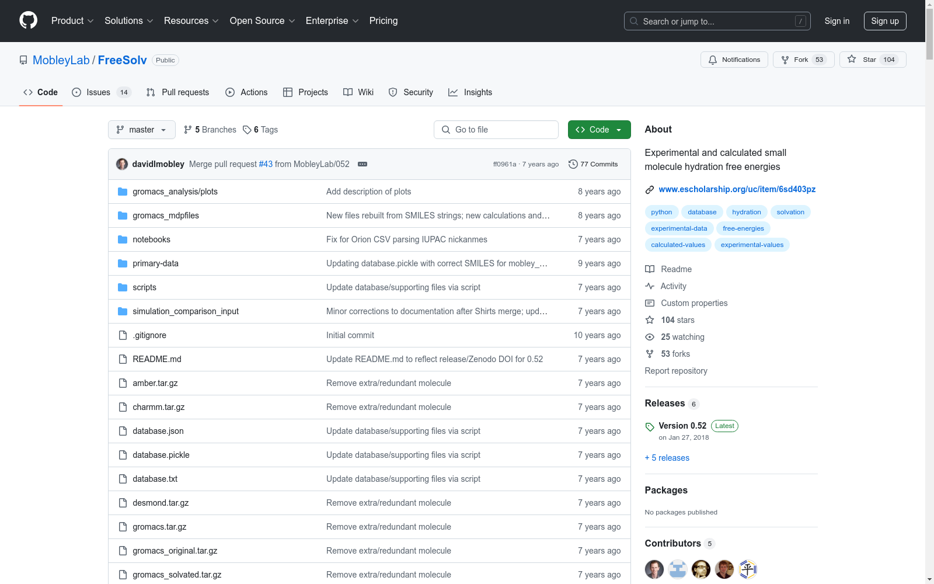The height and width of the screenshot is (584, 934).
Task: View the 5 Branches
Action: 210,130
